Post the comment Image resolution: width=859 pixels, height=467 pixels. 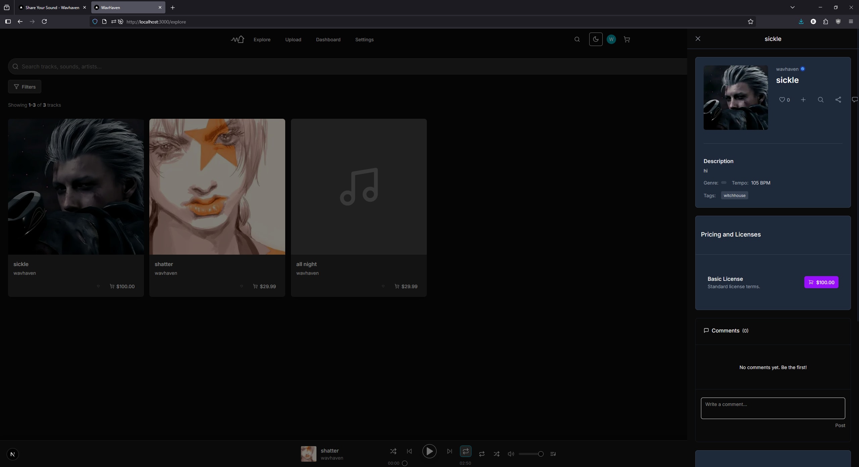pyautogui.click(x=840, y=425)
